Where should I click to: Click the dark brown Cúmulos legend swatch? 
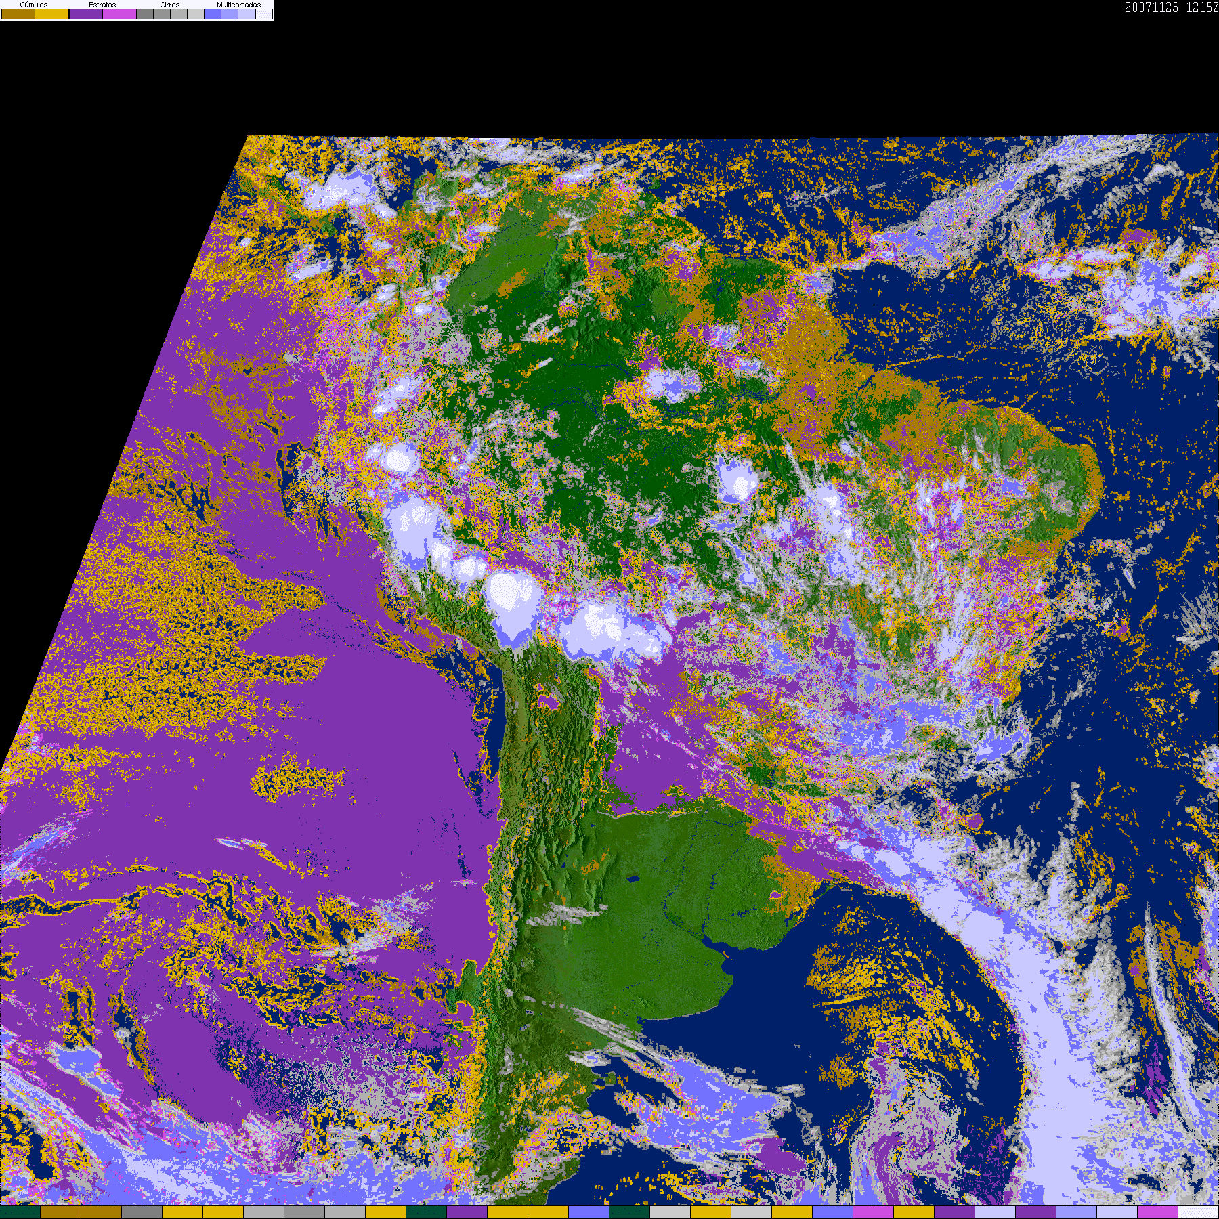click(18, 14)
